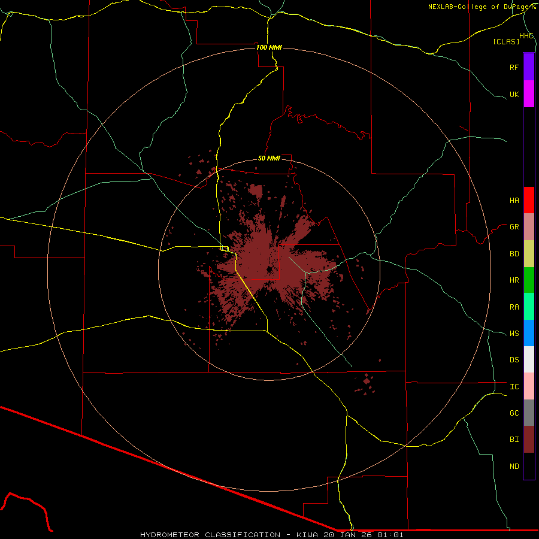Click the magenta UK color swatch
Screen dimensions: 539x539
(529, 94)
